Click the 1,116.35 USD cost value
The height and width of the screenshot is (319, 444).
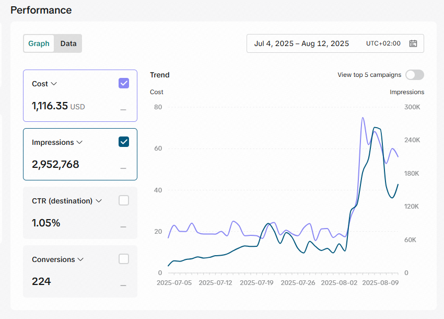[x=59, y=106]
